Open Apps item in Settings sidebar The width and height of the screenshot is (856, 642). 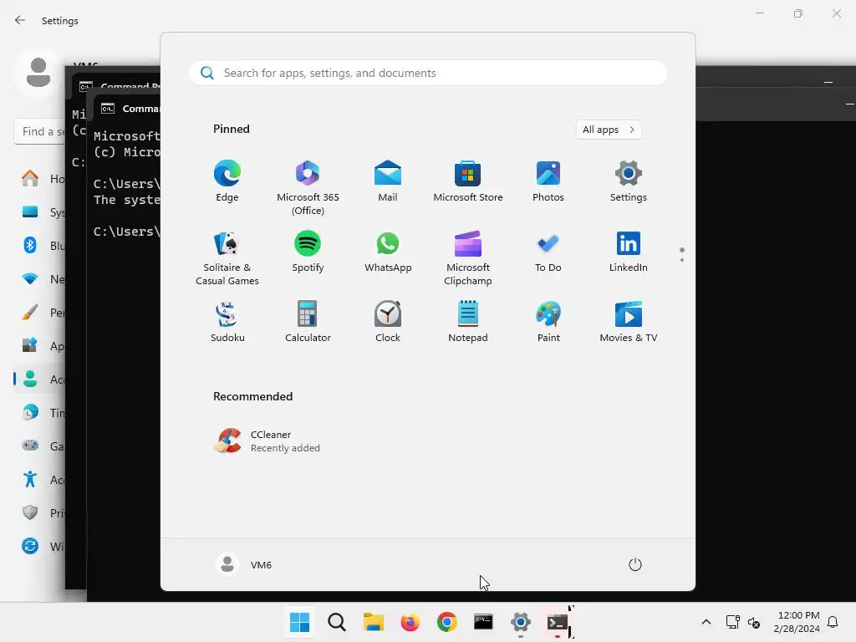[41, 345]
